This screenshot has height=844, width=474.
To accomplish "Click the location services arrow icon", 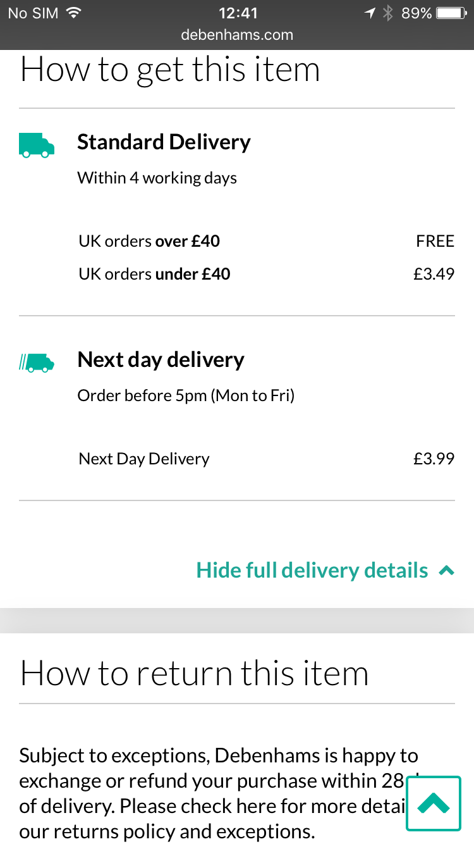I will coord(370,12).
